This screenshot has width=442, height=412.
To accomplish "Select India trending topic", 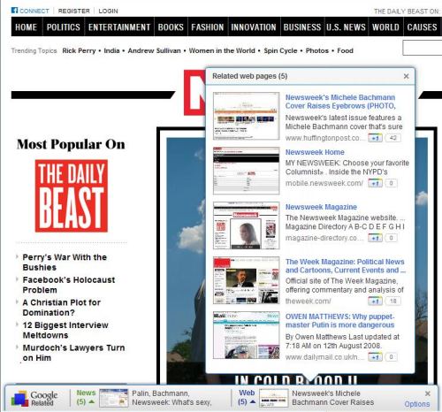I will pyautogui.click(x=111, y=50).
